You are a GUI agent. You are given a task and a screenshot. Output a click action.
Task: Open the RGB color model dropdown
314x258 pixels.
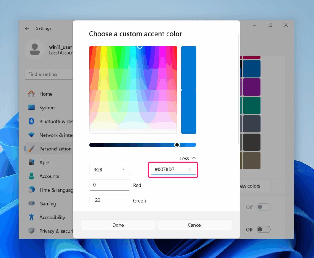110,169
